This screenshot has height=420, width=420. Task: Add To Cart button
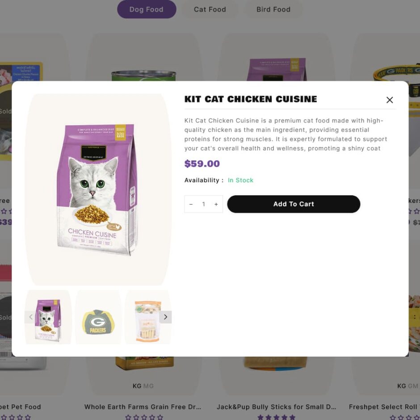click(294, 204)
